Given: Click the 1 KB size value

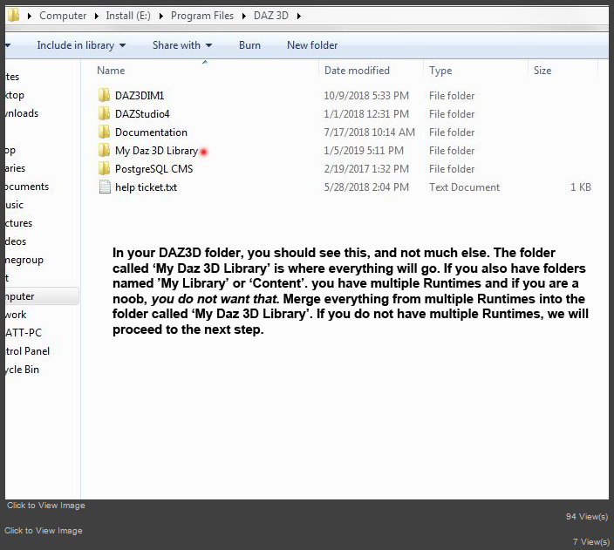Looking at the screenshot, I should click(581, 187).
